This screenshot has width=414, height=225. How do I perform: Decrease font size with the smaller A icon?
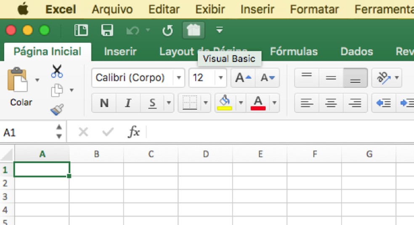[267, 78]
